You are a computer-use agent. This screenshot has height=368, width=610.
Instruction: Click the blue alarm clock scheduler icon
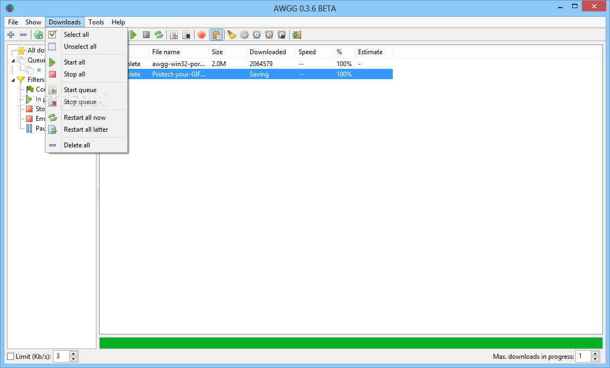pos(257,35)
